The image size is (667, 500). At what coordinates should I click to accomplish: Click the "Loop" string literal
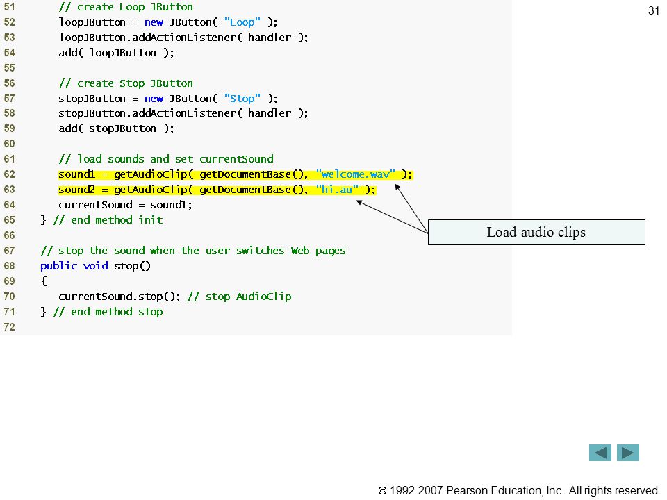coord(242,22)
